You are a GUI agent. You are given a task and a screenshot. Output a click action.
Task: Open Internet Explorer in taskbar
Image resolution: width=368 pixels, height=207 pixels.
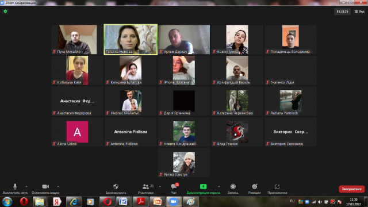[x=74, y=202]
